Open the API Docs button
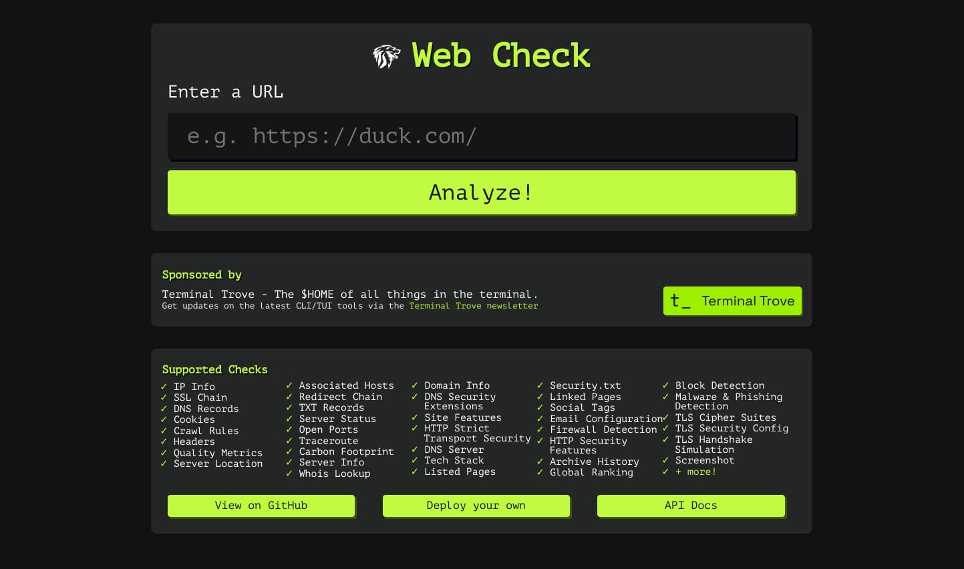The image size is (964, 569). tap(691, 506)
